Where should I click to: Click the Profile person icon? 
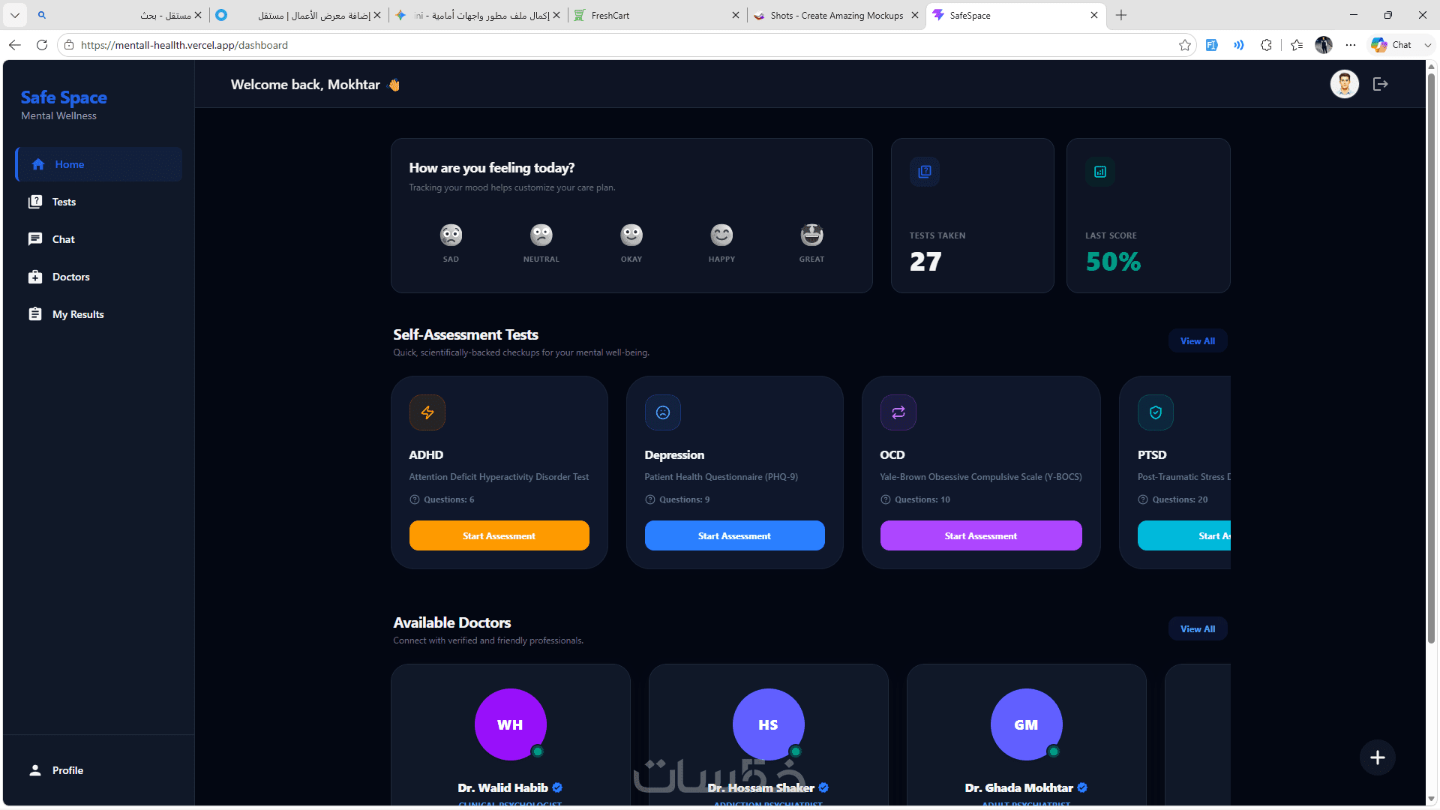pos(35,770)
